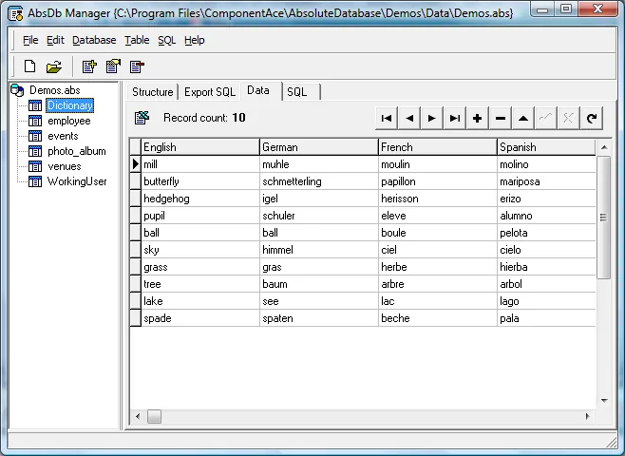Click the English column header

pos(200,147)
